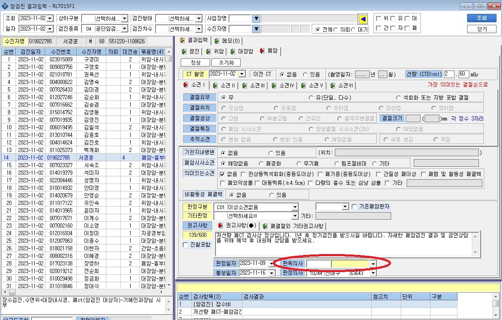Image resolution: width=502 pixels, height=320 pixels.
Task: Click the yellow left-arrow icon beside 사업장명
Action: click(363, 19)
